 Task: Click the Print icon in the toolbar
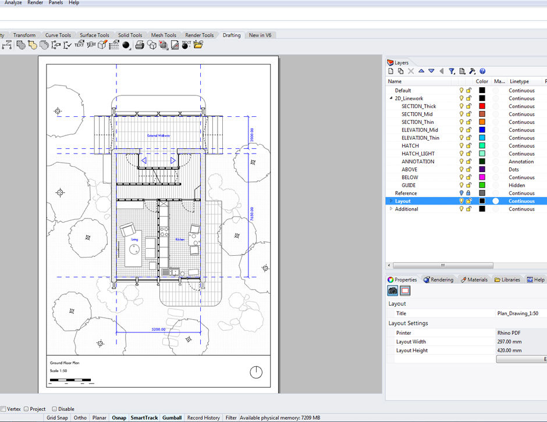tap(139, 45)
